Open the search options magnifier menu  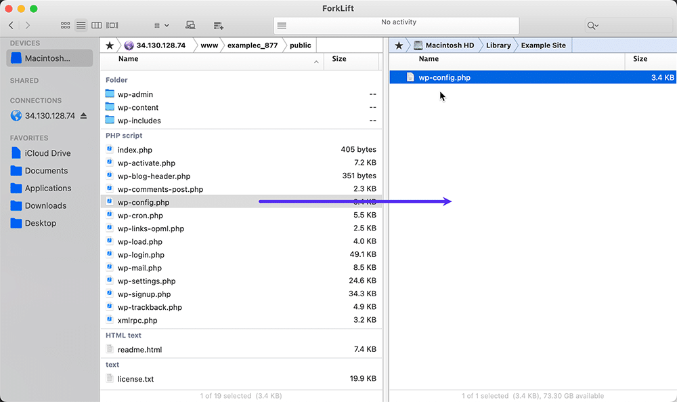coord(592,25)
